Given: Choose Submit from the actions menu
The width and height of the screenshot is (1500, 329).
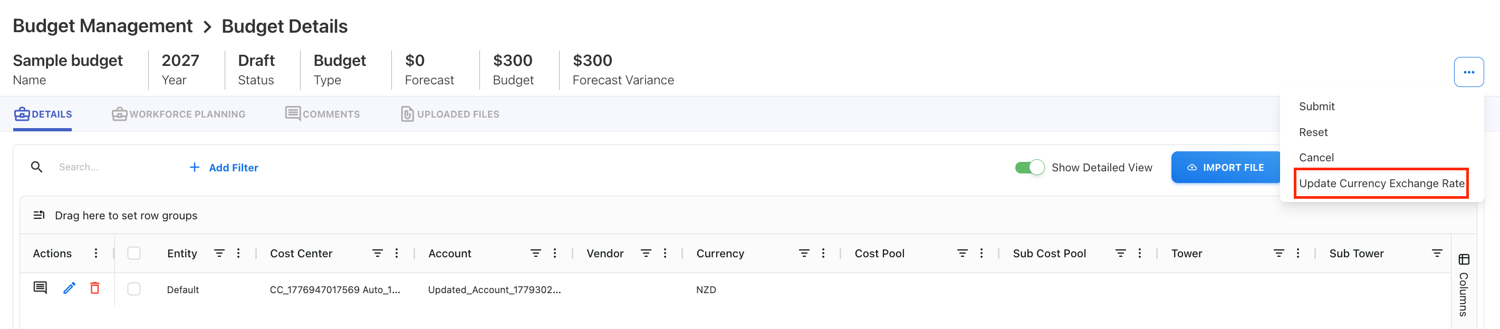Looking at the screenshot, I should [1316, 107].
